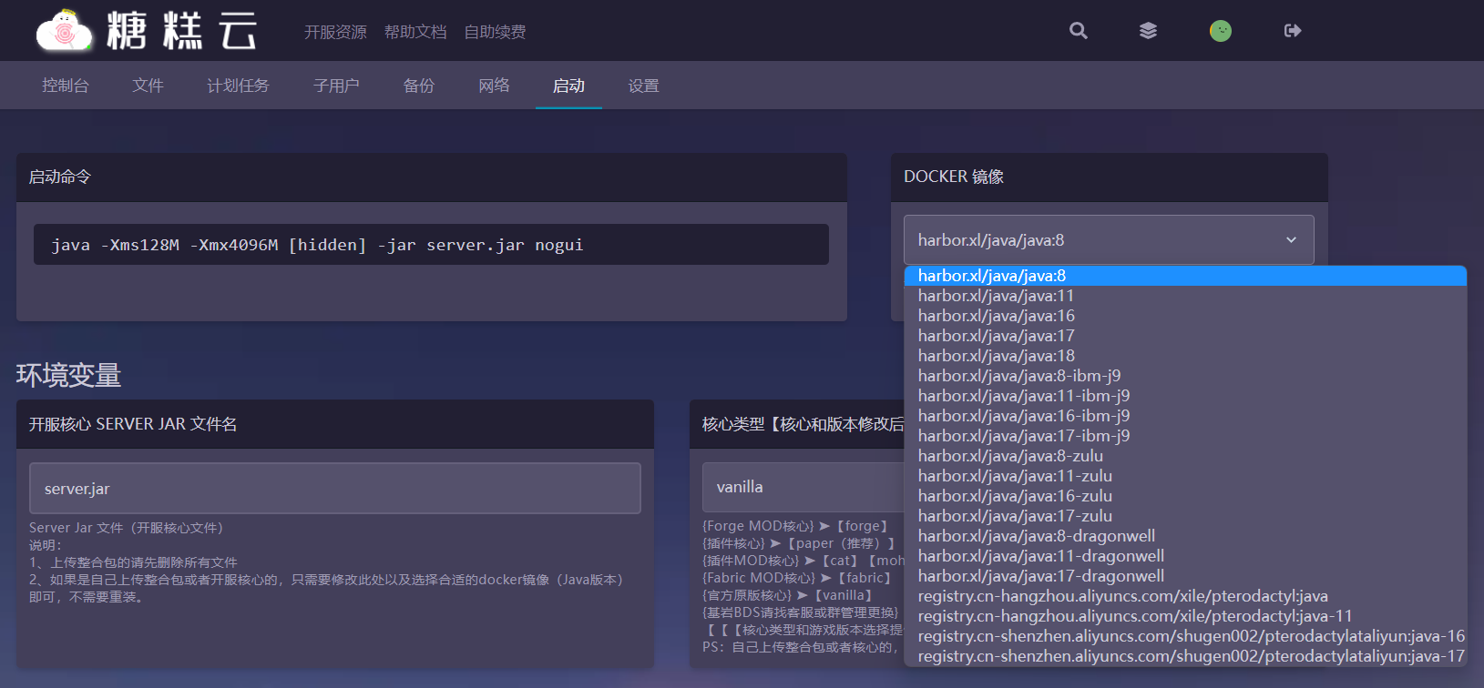Click the search magnifier icon
Screen dimensions: 1484x688
pos(1079,31)
